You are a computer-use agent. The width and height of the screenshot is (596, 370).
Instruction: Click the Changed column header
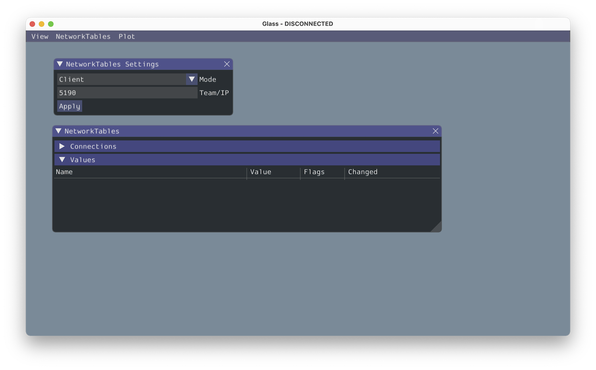[x=362, y=172]
